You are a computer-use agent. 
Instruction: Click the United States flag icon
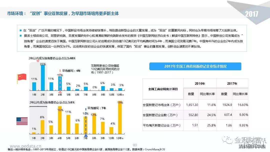22,121
